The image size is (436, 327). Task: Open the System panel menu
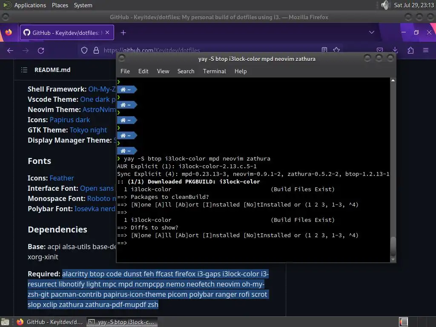pyautogui.click(x=83, y=5)
